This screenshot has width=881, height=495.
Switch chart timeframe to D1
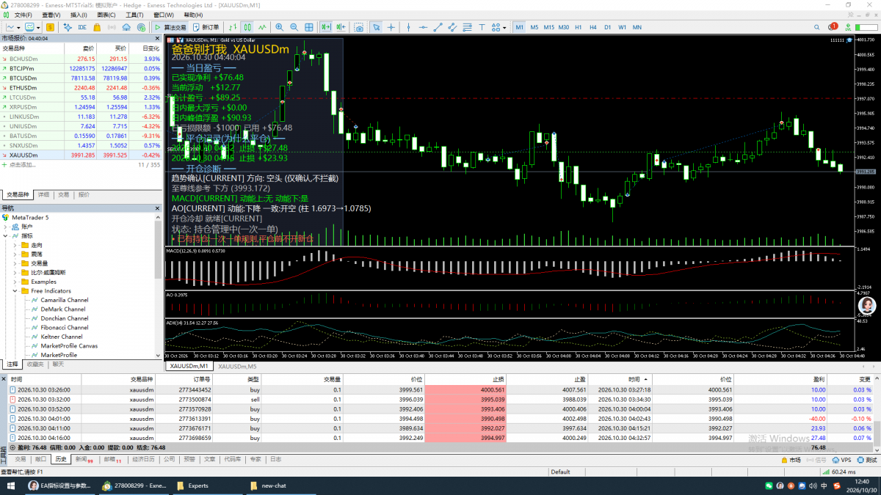click(607, 27)
